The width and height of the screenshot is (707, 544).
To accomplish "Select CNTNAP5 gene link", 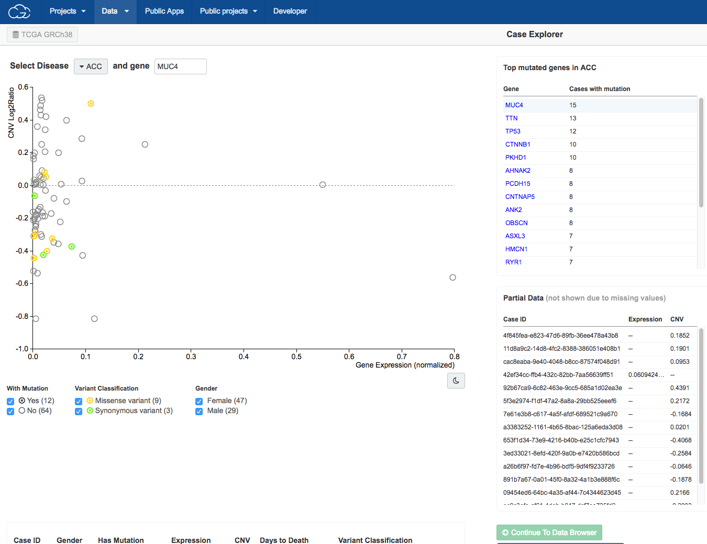I will (520, 197).
